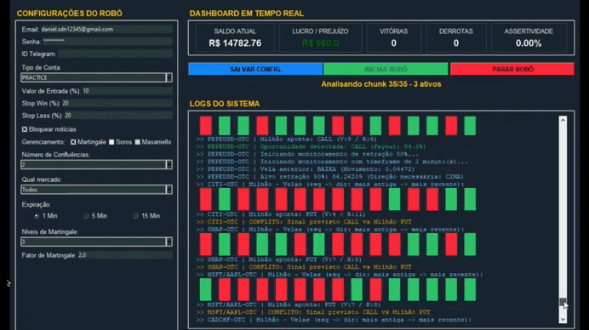
Task: Click the ID Telegram input field
Action: [x=115, y=54]
